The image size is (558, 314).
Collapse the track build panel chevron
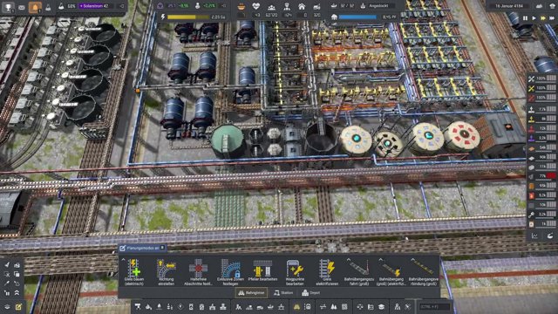123,260
